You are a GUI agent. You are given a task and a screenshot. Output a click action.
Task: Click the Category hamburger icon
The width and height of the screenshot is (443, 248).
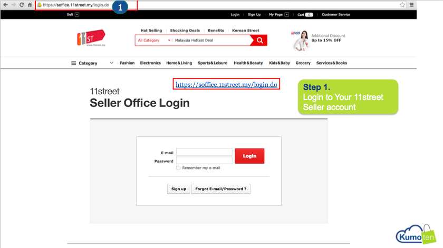pos(73,63)
